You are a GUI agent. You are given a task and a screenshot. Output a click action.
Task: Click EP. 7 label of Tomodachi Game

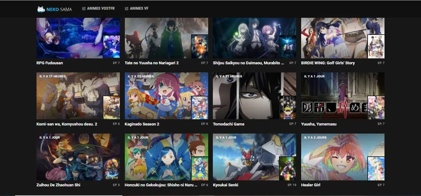click(293, 124)
